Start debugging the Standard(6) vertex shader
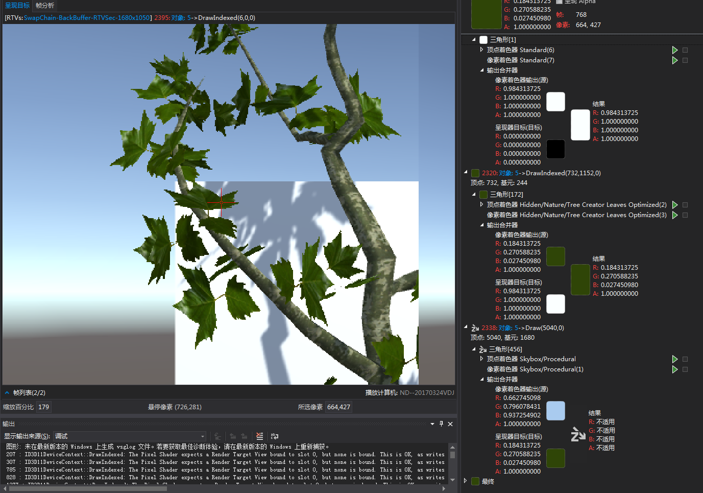The image size is (703, 493). pos(674,50)
